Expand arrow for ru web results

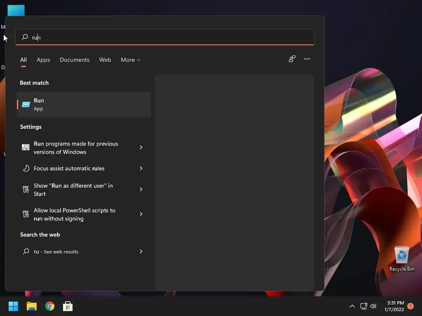(141, 251)
